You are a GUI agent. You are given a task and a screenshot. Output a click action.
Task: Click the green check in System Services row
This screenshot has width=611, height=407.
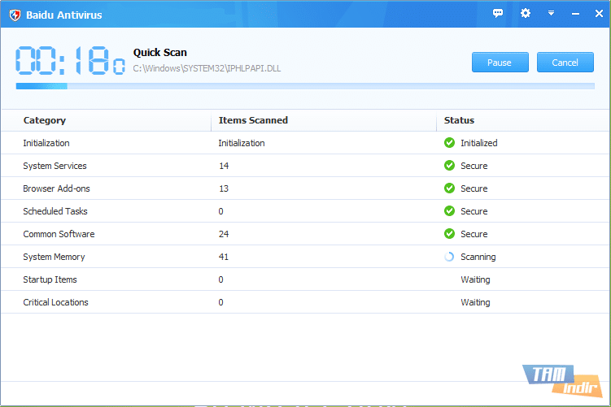click(x=449, y=166)
